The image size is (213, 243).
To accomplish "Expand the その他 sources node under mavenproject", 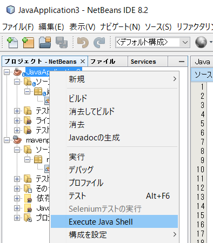I will pos(17,188).
